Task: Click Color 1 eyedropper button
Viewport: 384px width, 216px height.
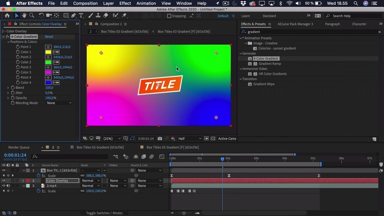Action: click(56, 52)
